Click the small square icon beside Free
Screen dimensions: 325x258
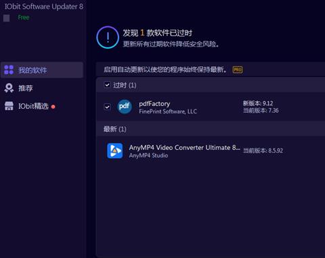pyautogui.click(x=7, y=18)
